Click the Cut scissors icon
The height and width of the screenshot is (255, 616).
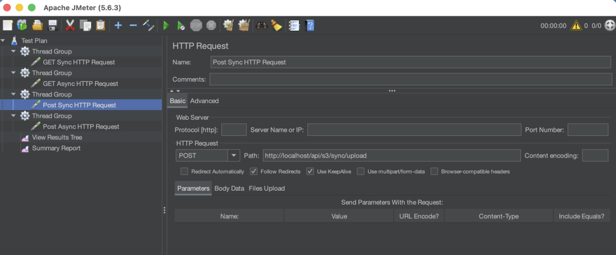(x=70, y=25)
